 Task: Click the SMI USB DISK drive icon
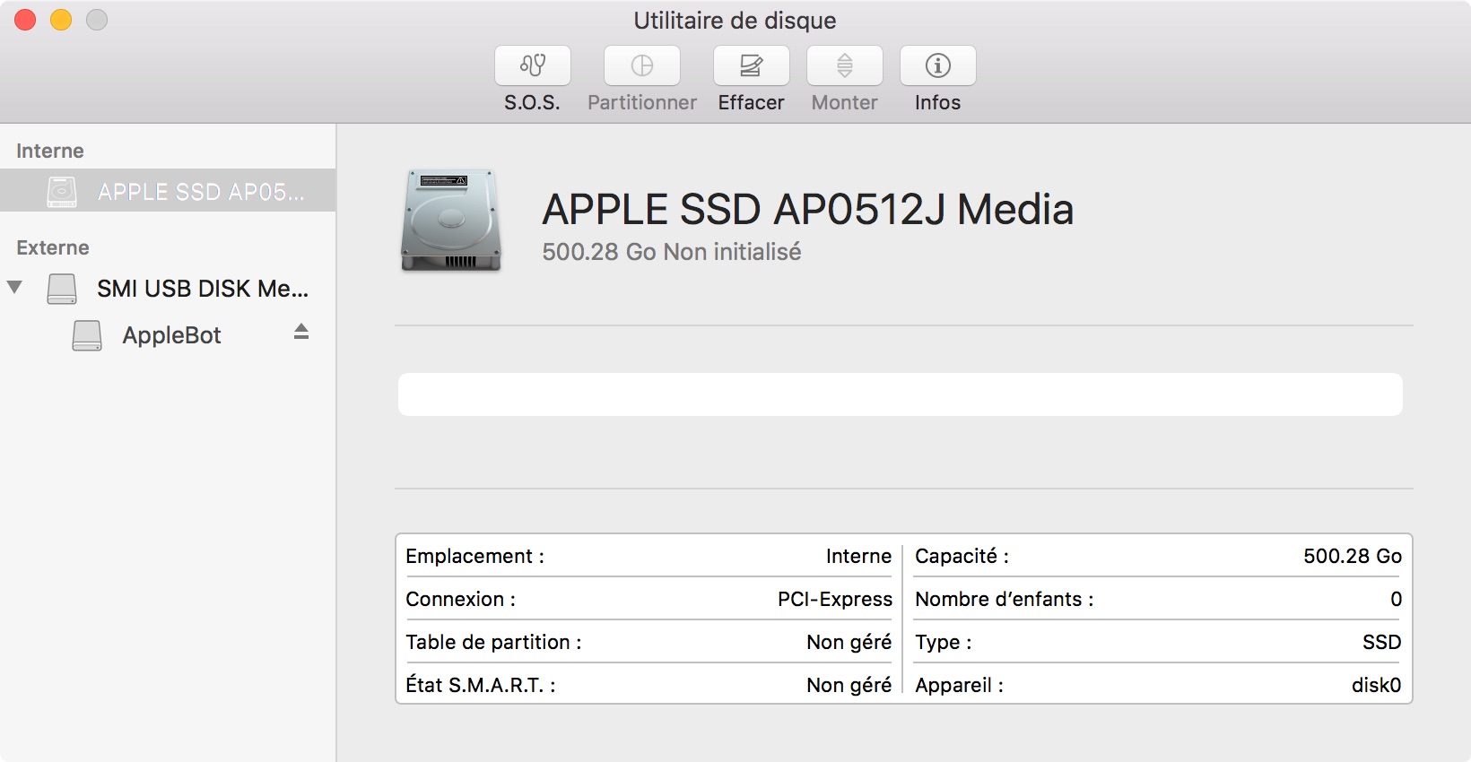click(x=62, y=289)
